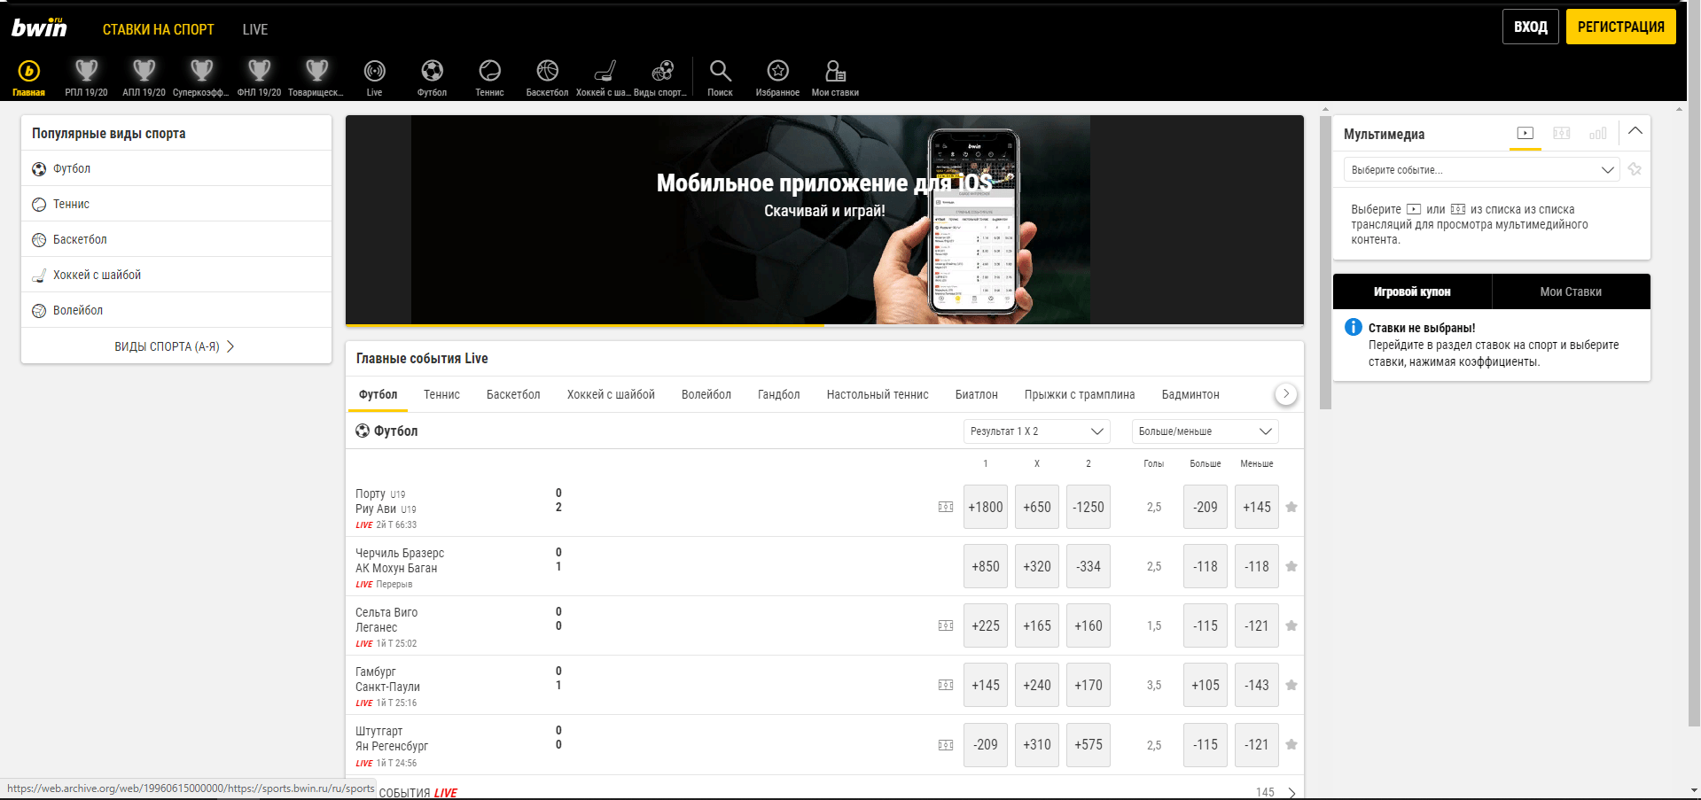This screenshot has height=800, width=1701.
Task: Expand all 145 live events arrow
Action: pyautogui.click(x=1292, y=792)
